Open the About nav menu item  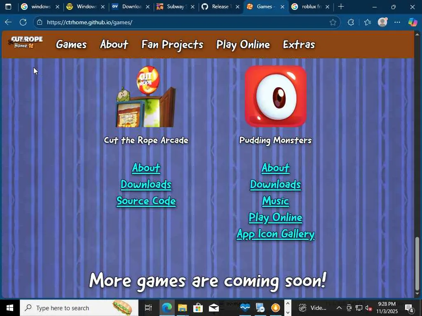click(114, 44)
